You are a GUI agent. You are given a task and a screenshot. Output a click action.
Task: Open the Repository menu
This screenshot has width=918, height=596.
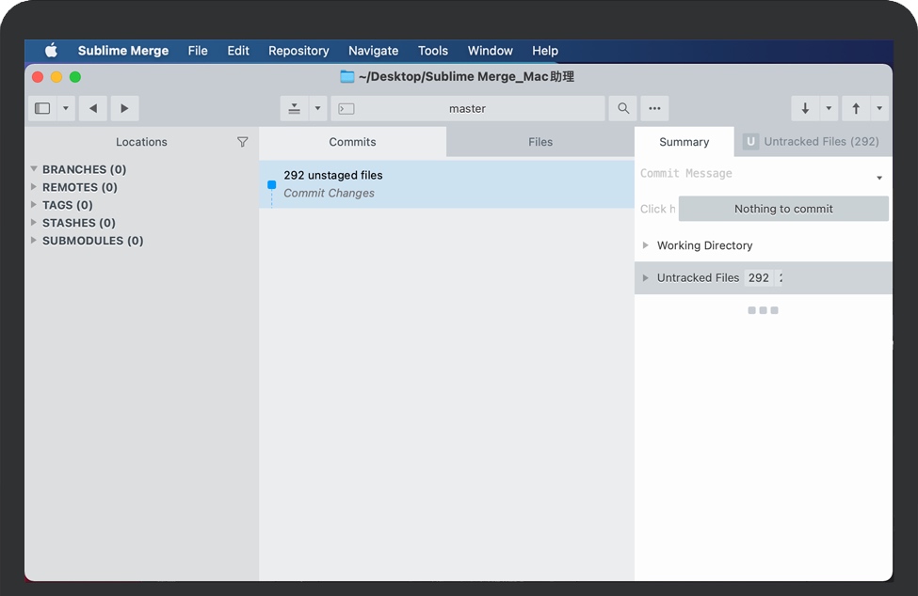(x=298, y=51)
